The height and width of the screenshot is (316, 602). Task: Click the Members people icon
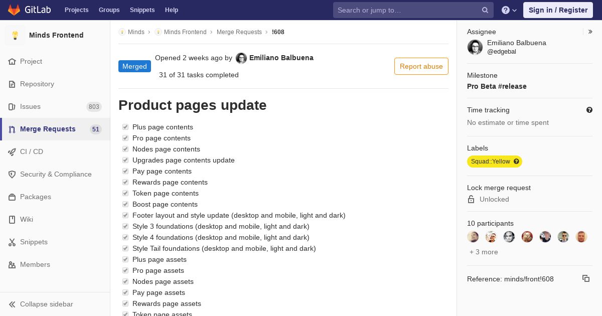12,264
